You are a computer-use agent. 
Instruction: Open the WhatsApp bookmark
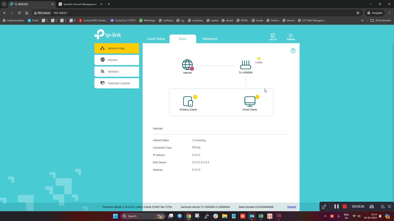point(147,21)
